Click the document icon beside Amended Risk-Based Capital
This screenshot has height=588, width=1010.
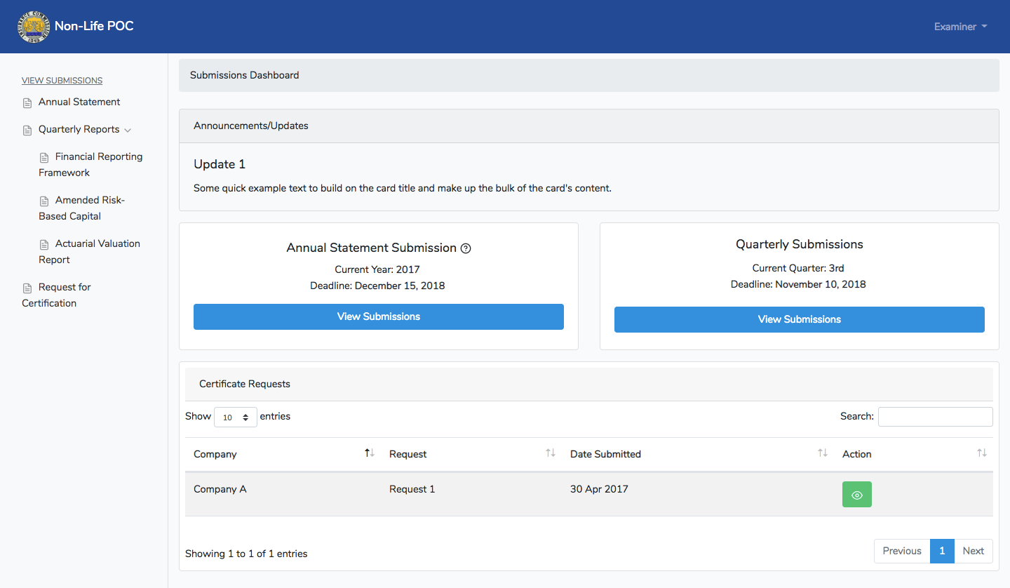44,201
